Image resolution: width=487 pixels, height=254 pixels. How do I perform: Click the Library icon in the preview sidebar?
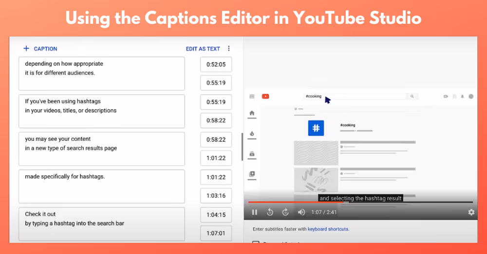click(x=252, y=174)
